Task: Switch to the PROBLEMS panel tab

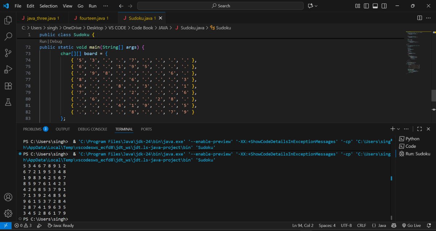Action: tap(35, 129)
